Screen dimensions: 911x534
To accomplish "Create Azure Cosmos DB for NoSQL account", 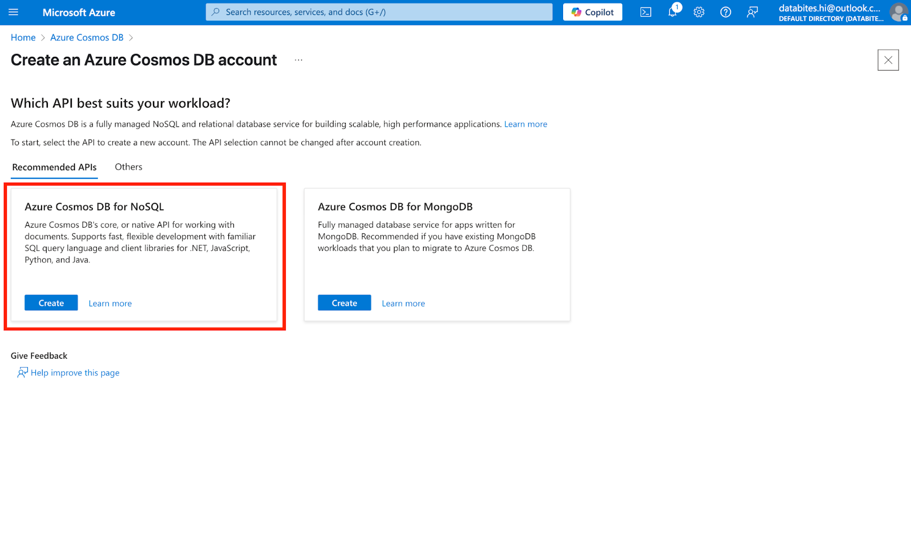I will point(51,303).
